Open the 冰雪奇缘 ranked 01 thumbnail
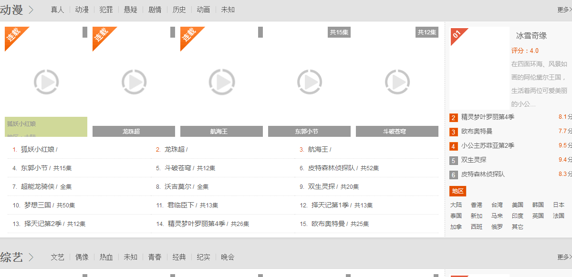This screenshot has height=277, width=572. click(480, 68)
